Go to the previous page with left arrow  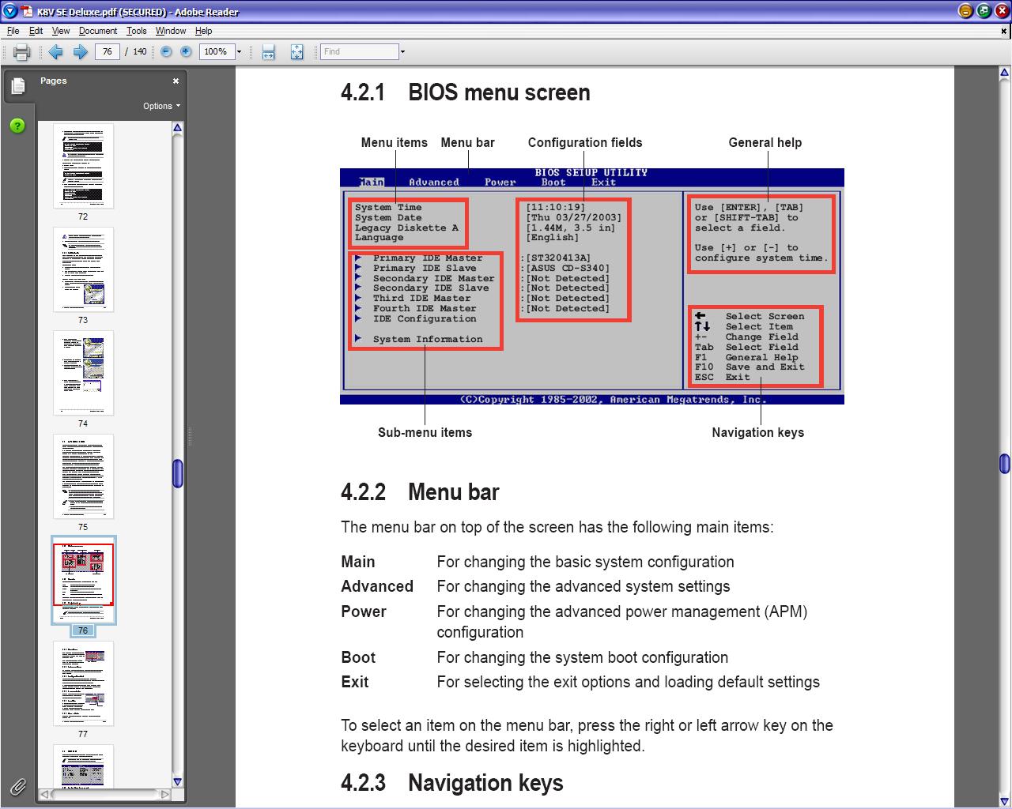(x=55, y=51)
